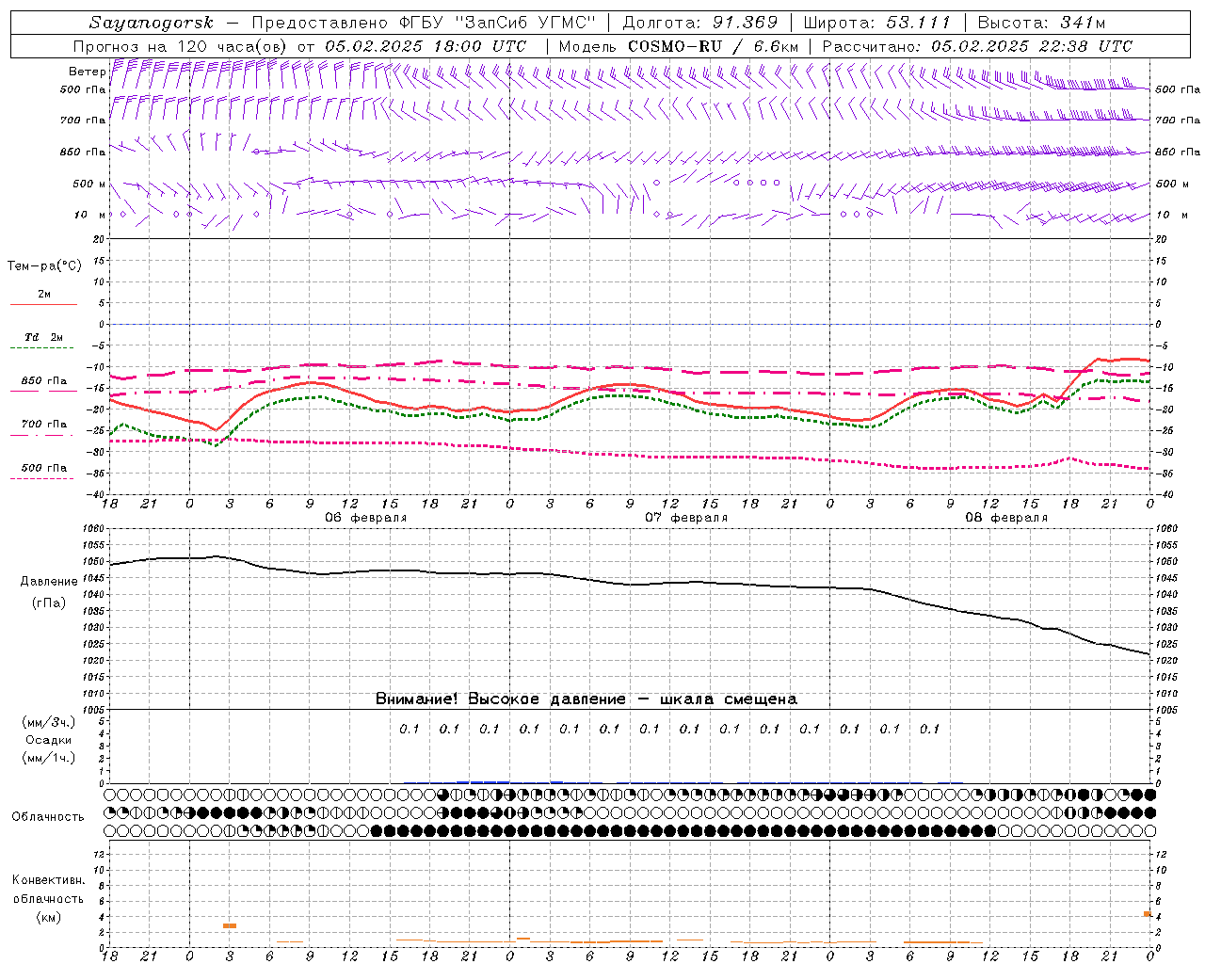Click the '07 февраля' date label
1205x964 pixels.
pos(685,518)
